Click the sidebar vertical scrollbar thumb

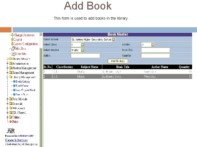coord(41,97)
